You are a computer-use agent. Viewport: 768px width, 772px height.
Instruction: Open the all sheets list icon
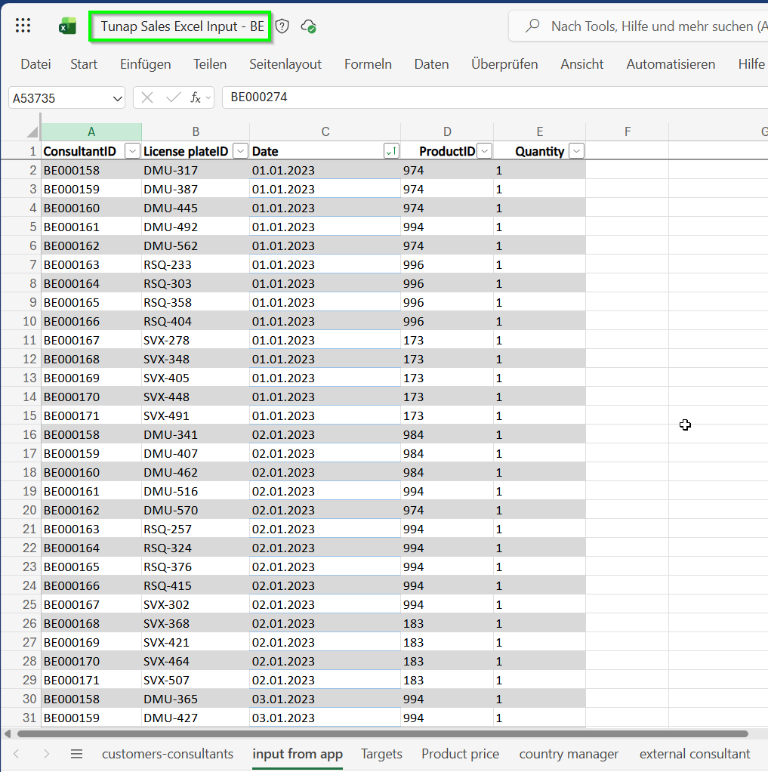[76, 754]
